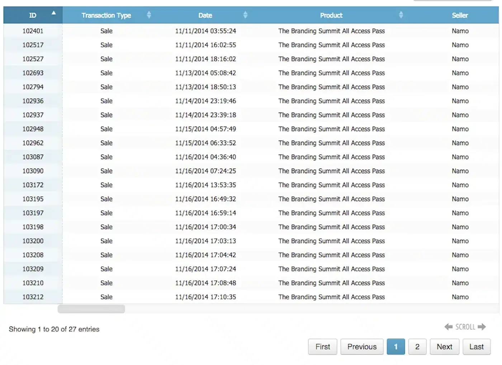Viewport: 502px width, 365px height.
Task: Click date 11/11/2014 18:16:02
Action: [x=205, y=59]
